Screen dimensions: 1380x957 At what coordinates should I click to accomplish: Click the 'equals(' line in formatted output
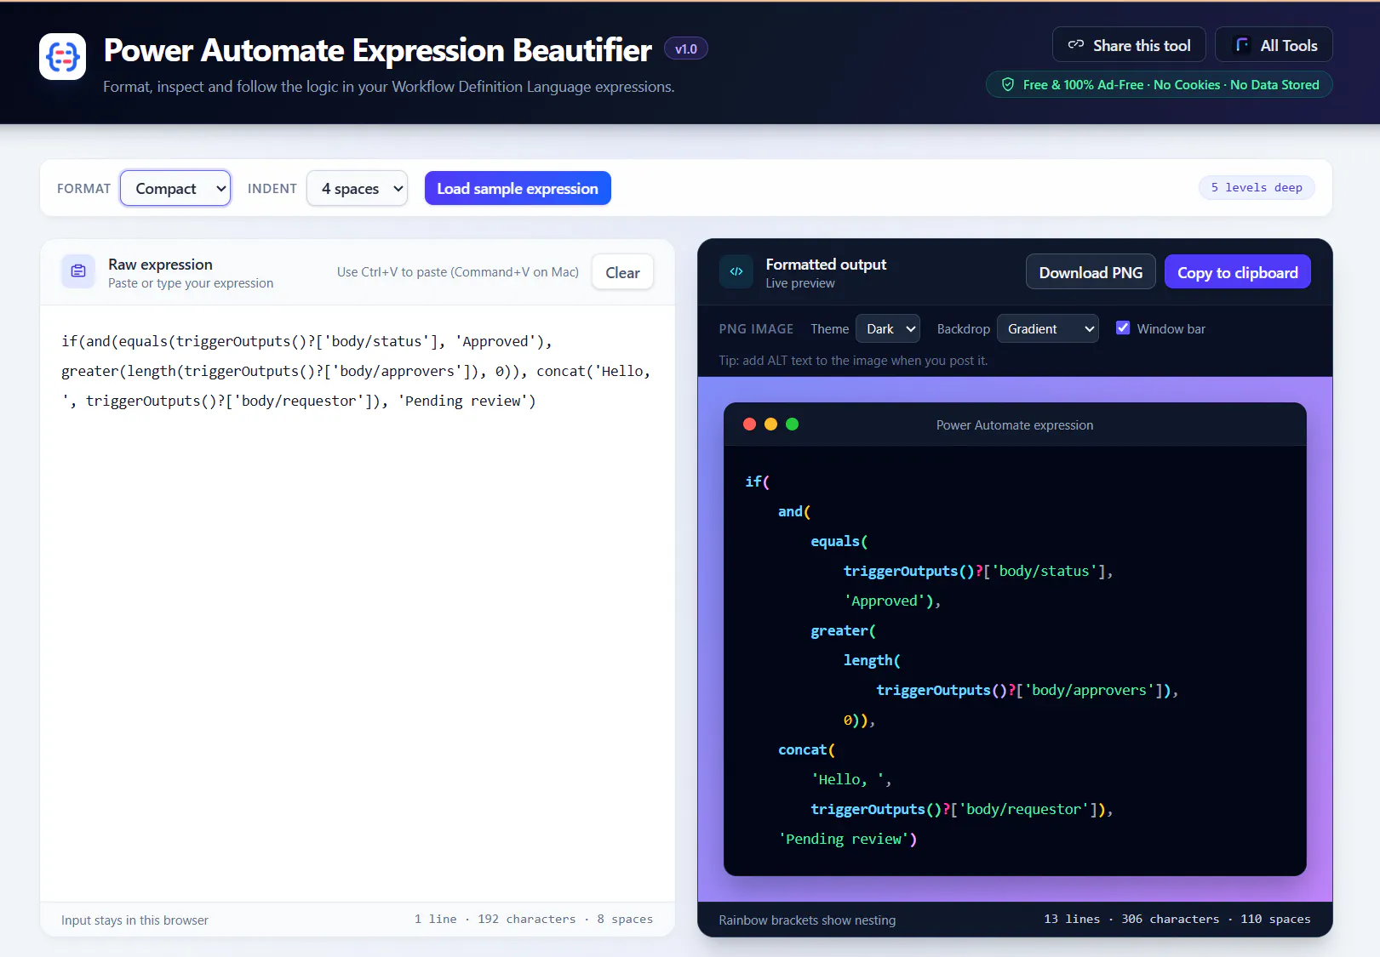[x=839, y=541]
